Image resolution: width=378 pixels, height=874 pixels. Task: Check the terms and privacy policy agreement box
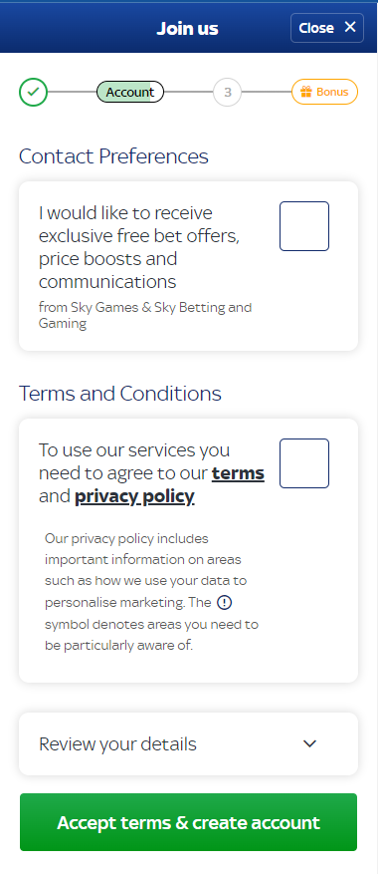304,463
